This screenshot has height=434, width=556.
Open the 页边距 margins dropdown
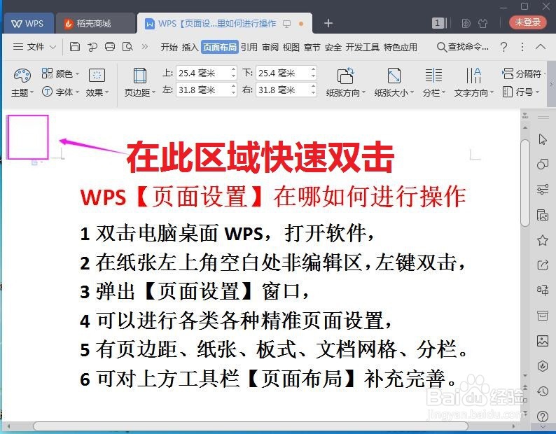click(140, 83)
